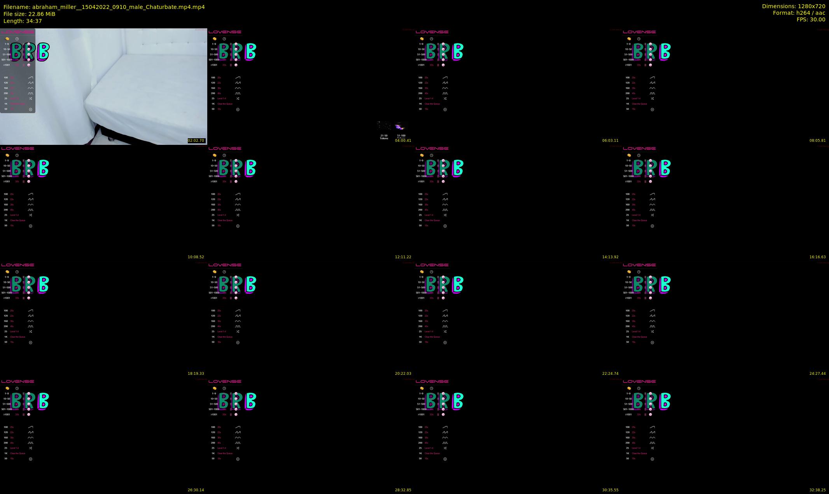Click the ramp-up wave icon in 06:03.11 frame
Screen dimensions: 829x494
pos(445,78)
